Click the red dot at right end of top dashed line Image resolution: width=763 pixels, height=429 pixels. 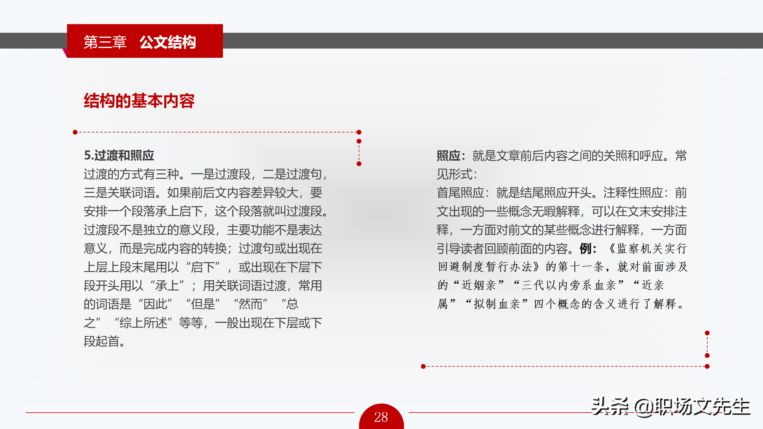coord(359,132)
